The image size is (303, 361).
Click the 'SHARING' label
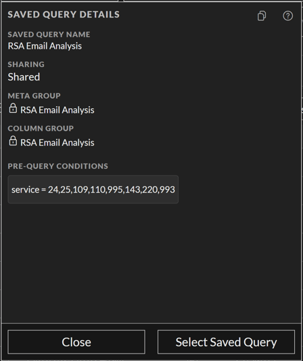click(x=26, y=64)
